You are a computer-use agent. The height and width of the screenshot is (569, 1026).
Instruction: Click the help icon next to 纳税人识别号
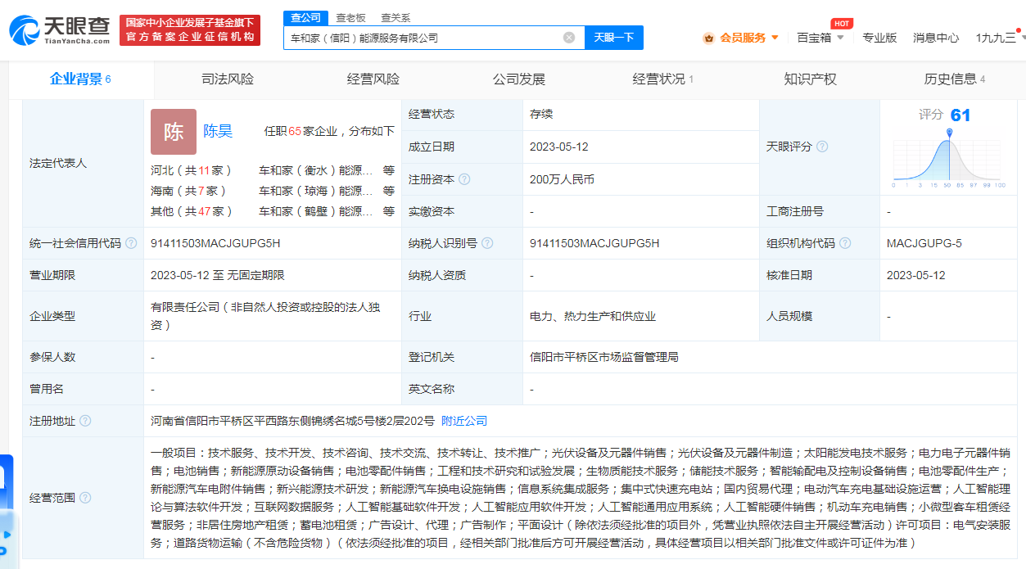487,243
